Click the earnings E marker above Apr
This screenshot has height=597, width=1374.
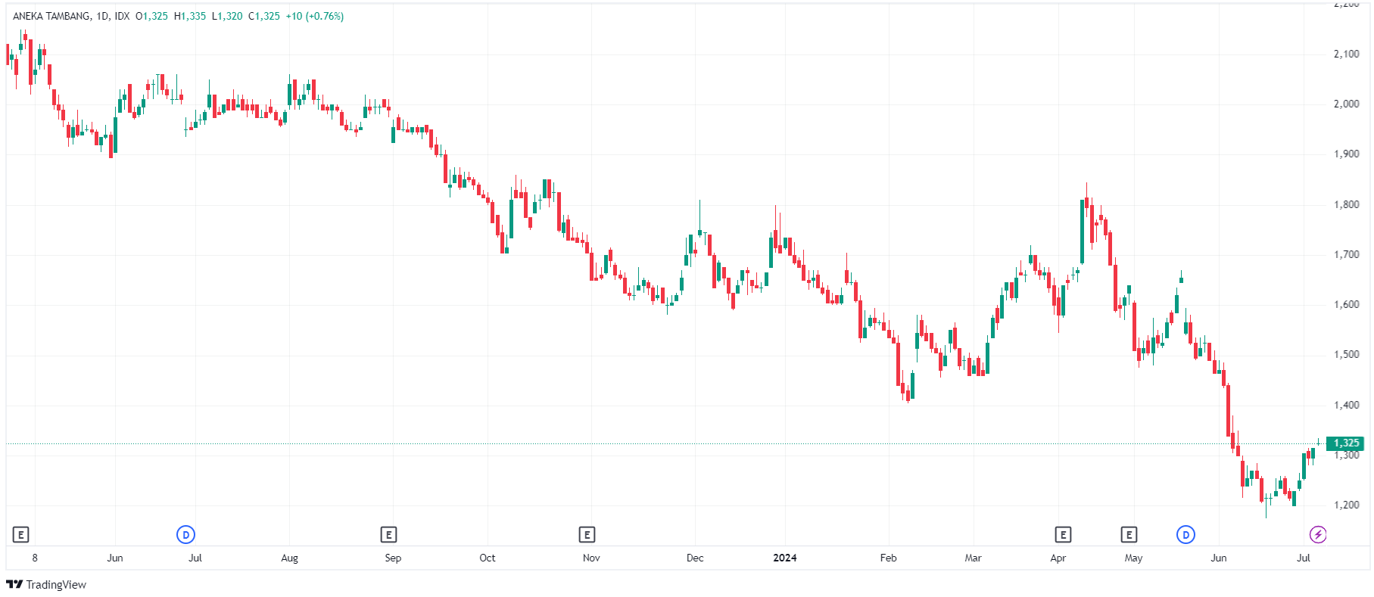[1063, 535]
